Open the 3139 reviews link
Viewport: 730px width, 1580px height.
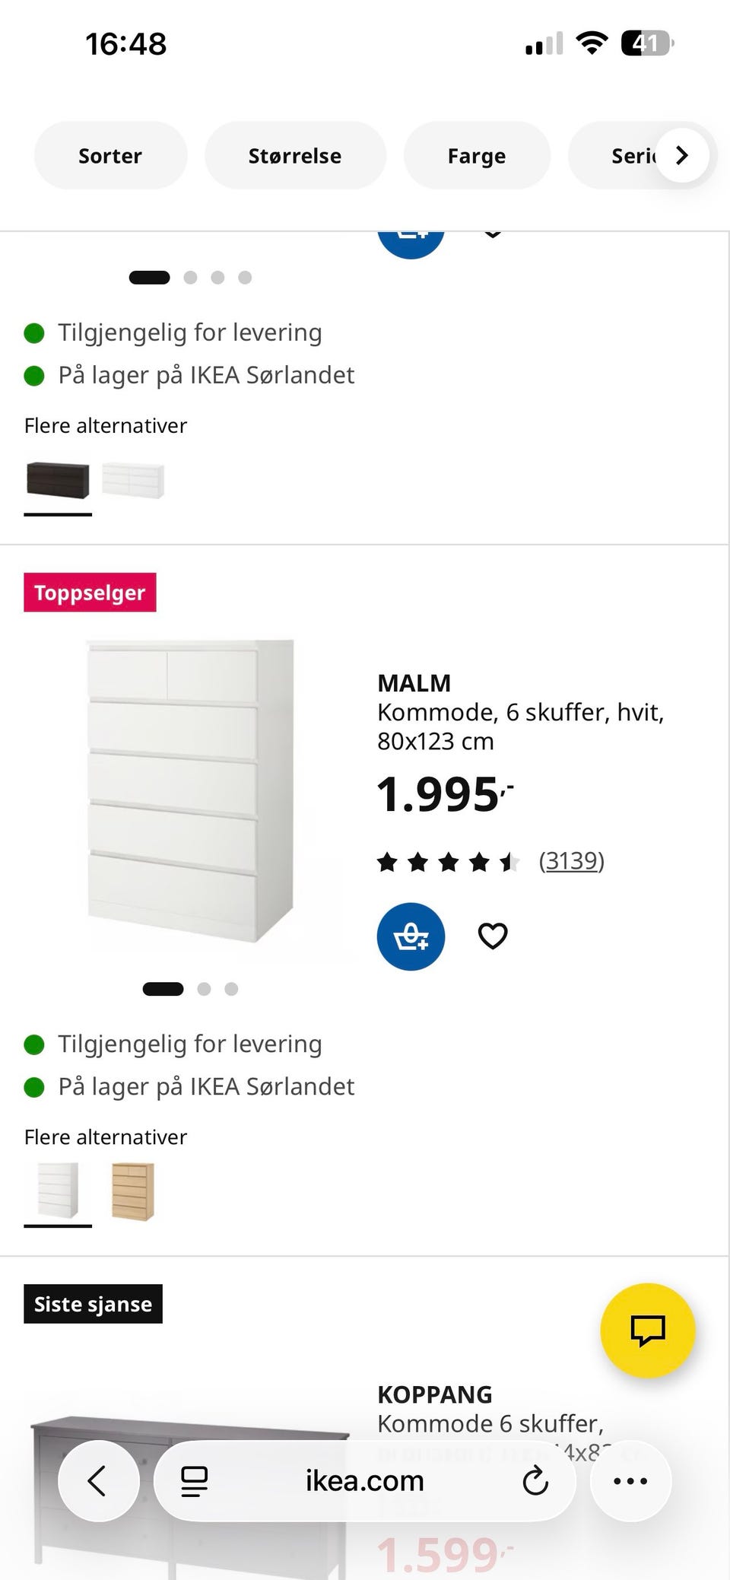(x=571, y=860)
